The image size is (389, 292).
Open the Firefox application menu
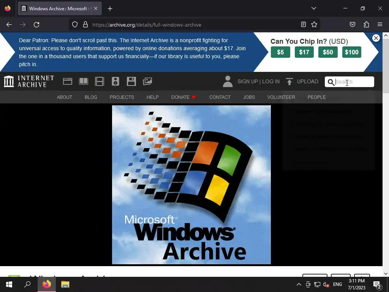[x=380, y=24]
